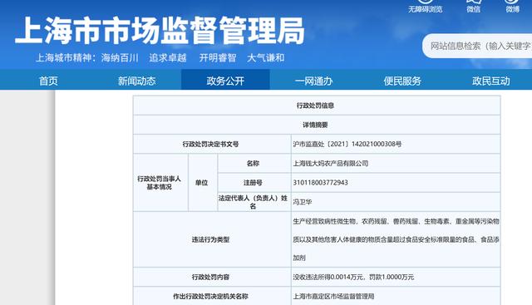This screenshot has width=532, height=305.
Task: Click authority name 上海市嘉定区市场监督管理局
Action: click(333, 296)
